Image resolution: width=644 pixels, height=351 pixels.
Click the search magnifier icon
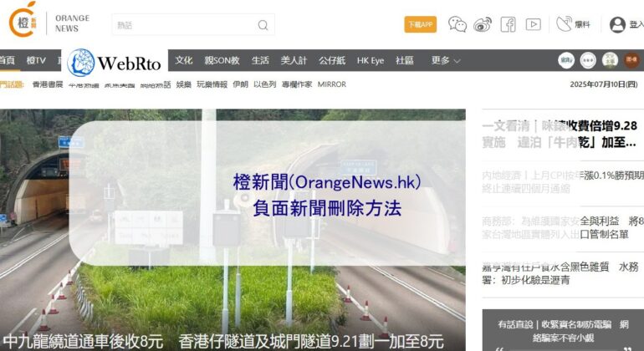click(263, 25)
